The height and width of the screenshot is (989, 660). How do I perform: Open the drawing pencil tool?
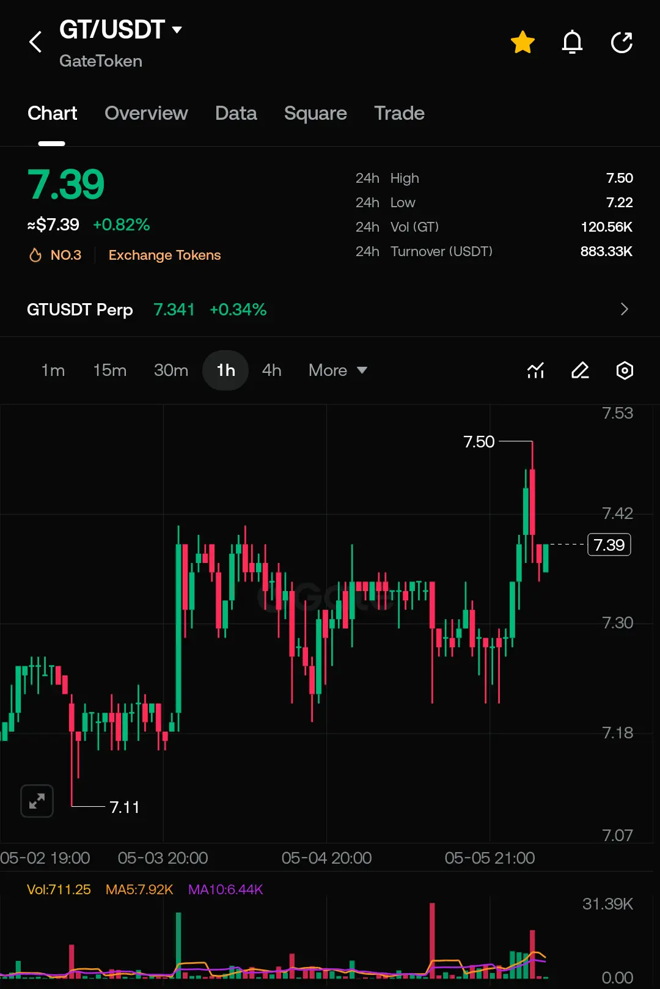pos(580,370)
